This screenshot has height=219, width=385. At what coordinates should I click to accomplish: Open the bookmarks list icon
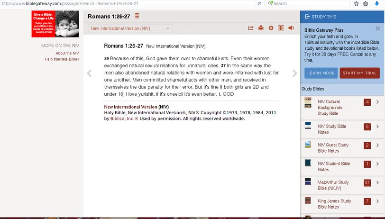[366, 4]
